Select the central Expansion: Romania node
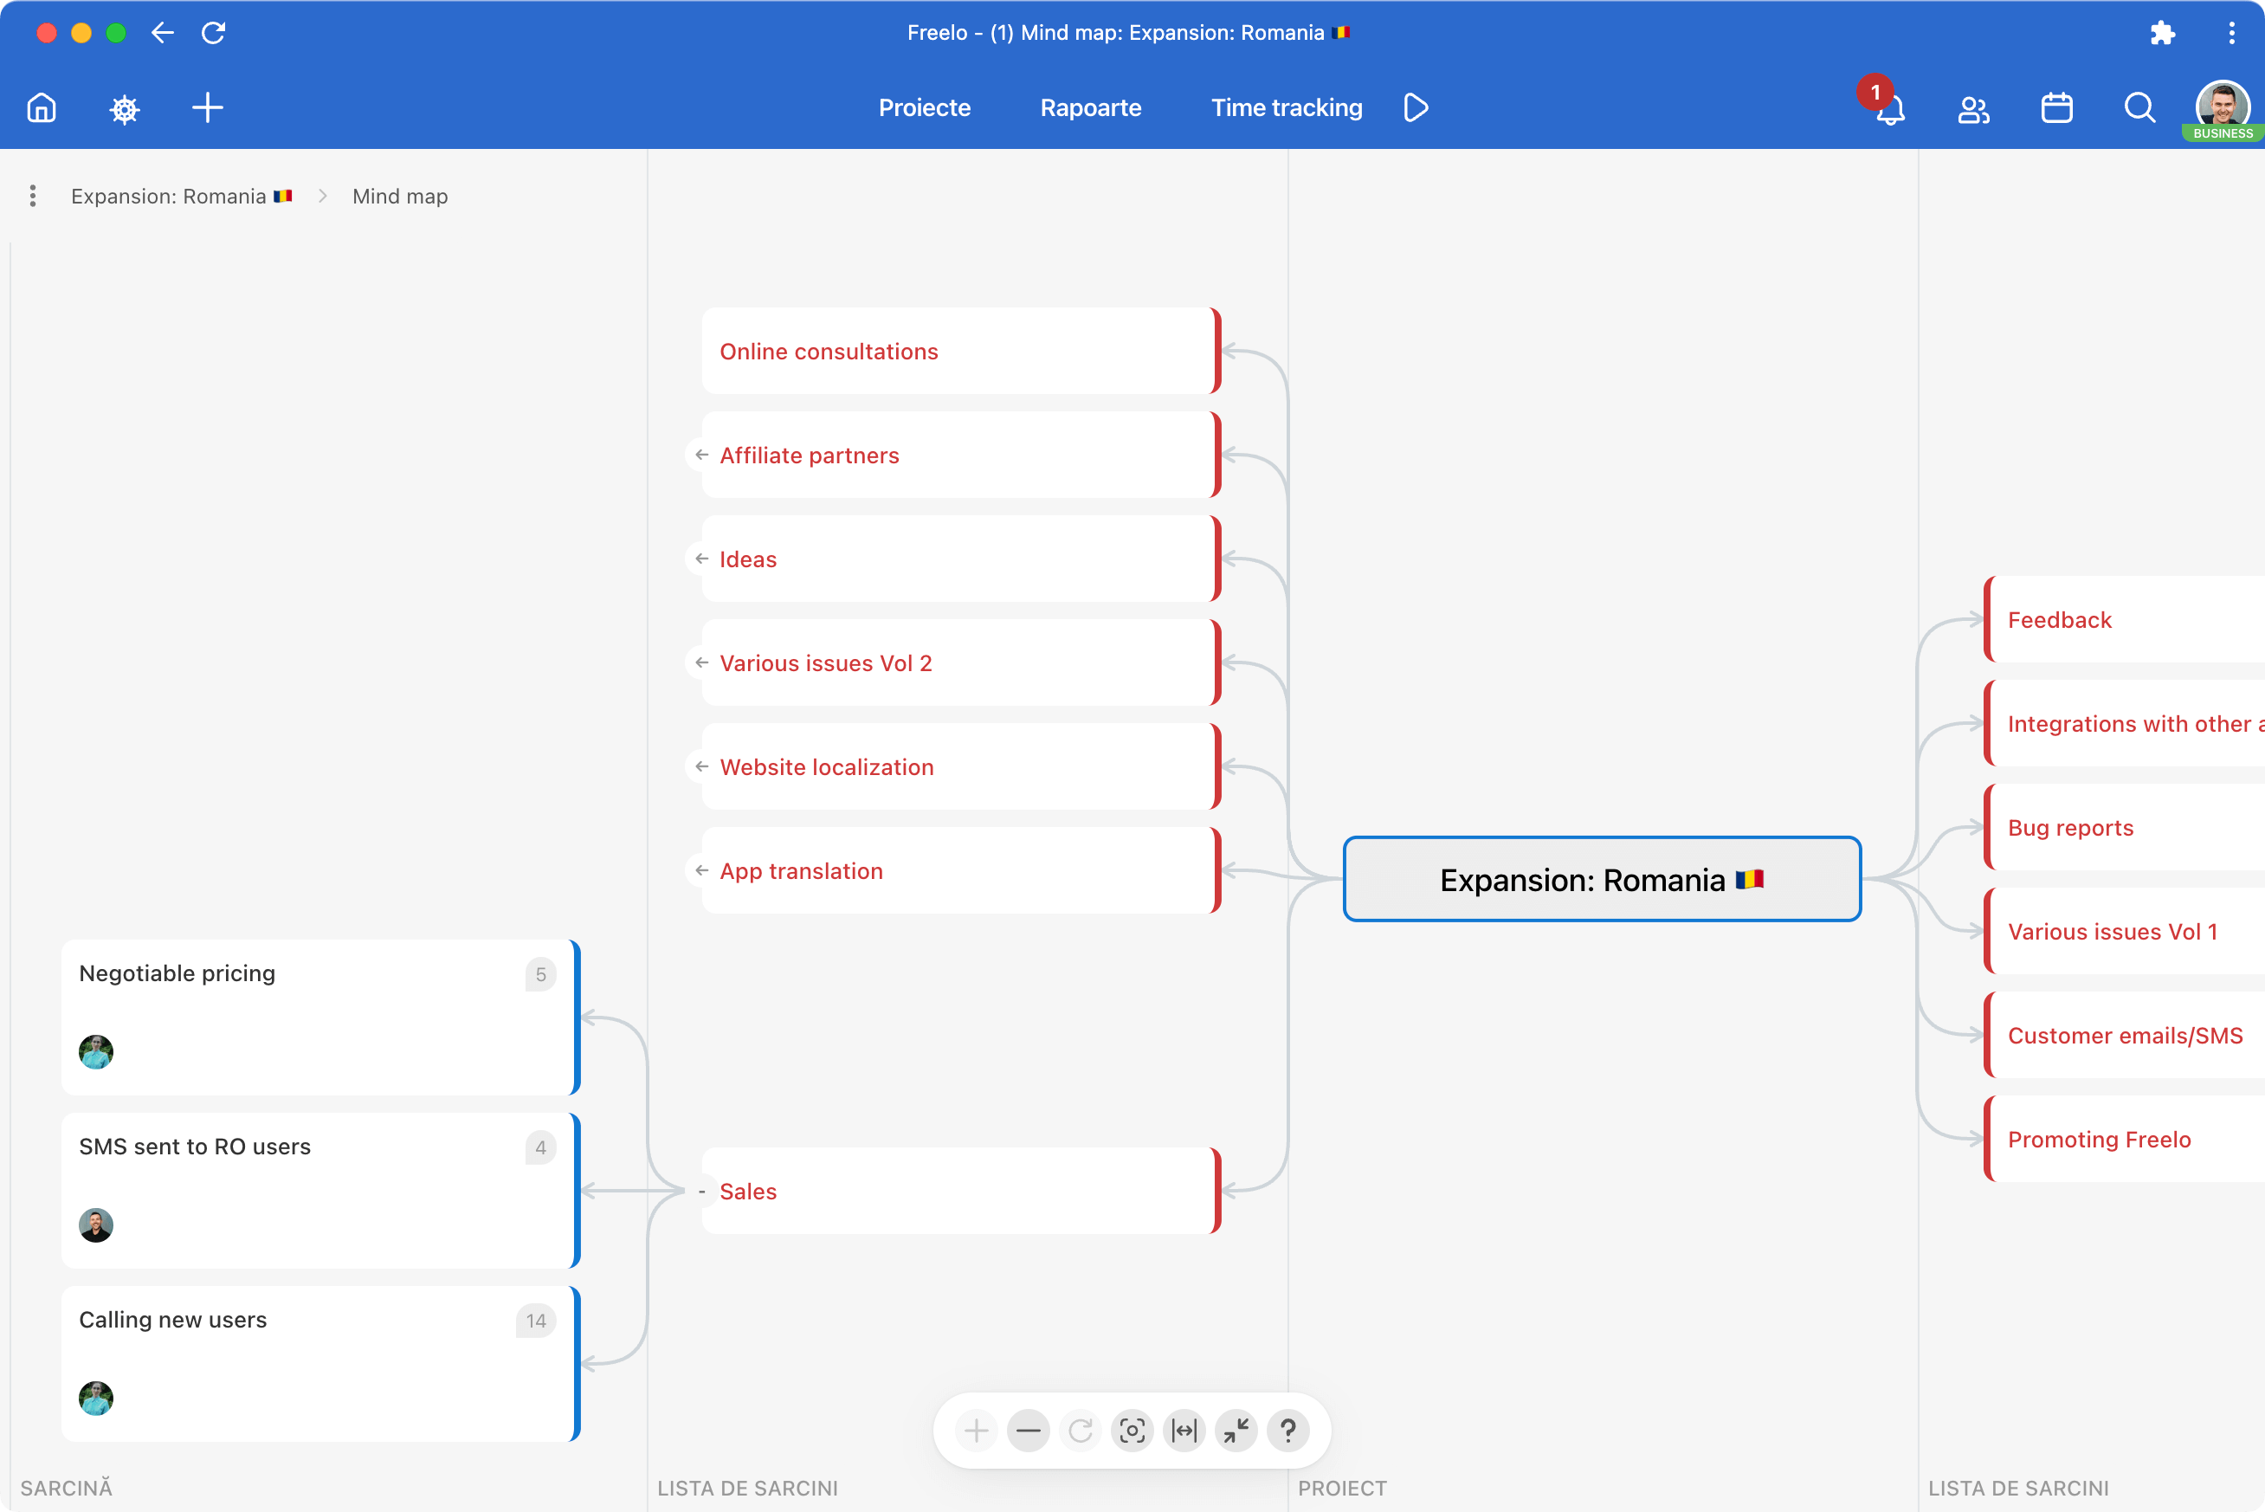 [x=1602, y=878]
